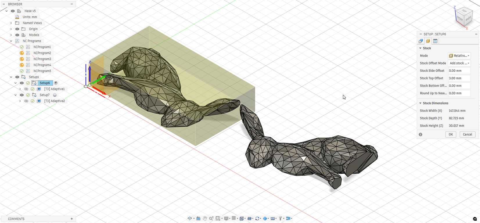Click the framed picture icon in bottom toolbar
This screenshot has height=223, width=480.
pos(273,218)
